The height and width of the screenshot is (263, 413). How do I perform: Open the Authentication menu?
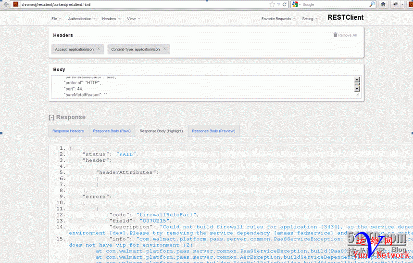(82, 19)
